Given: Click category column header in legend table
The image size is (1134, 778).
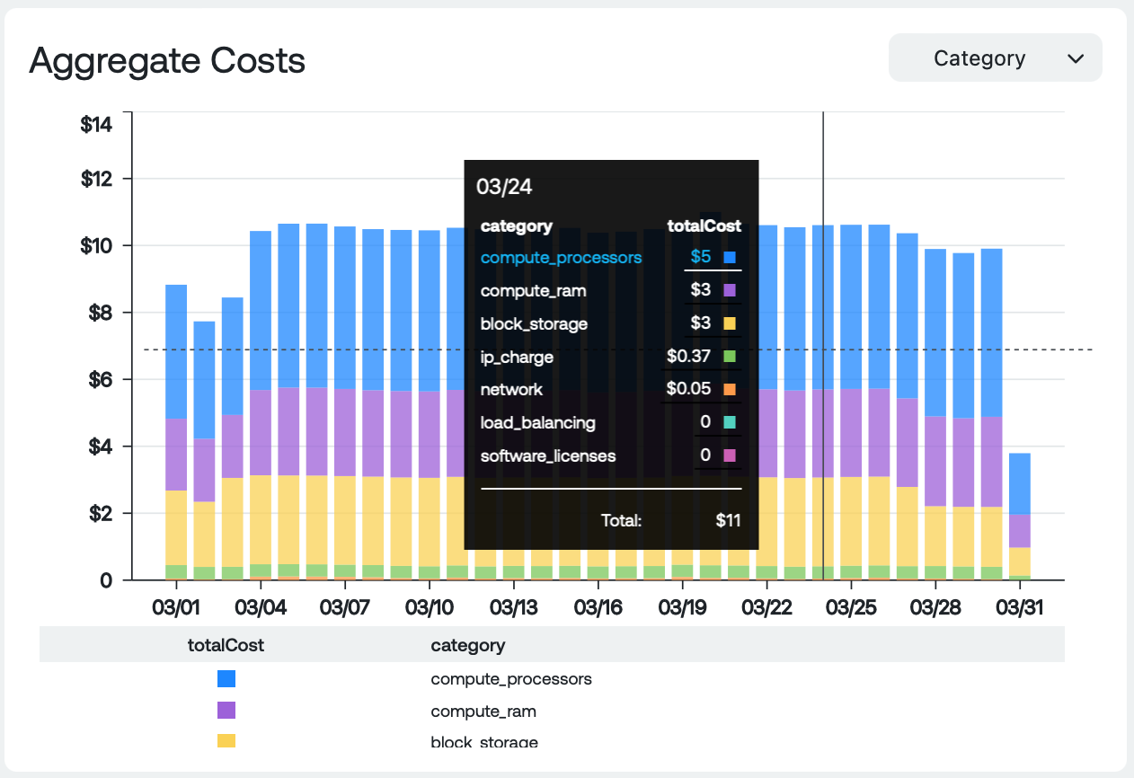Looking at the screenshot, I should 467,645.
